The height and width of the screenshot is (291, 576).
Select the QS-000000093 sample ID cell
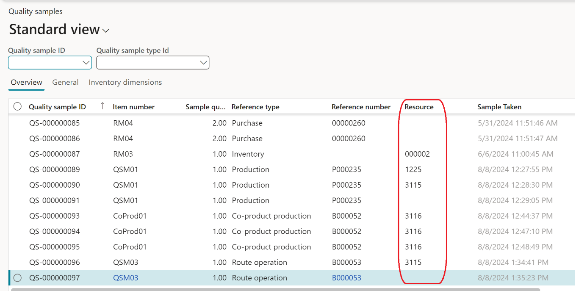click(54, 216)
